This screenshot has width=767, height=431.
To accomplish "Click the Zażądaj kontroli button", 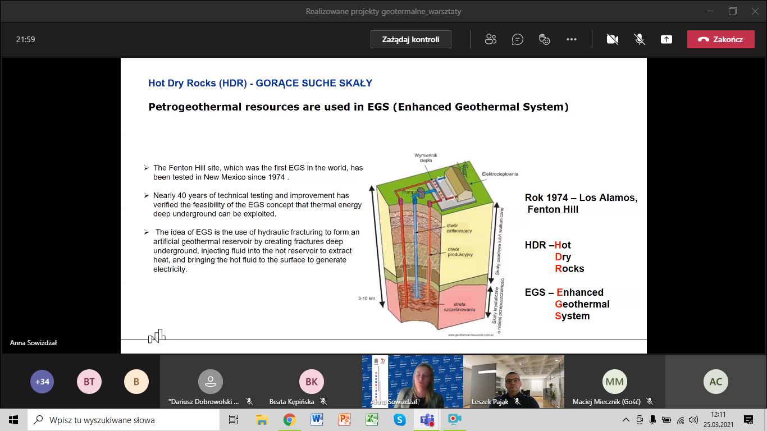I will pos(410,39).
